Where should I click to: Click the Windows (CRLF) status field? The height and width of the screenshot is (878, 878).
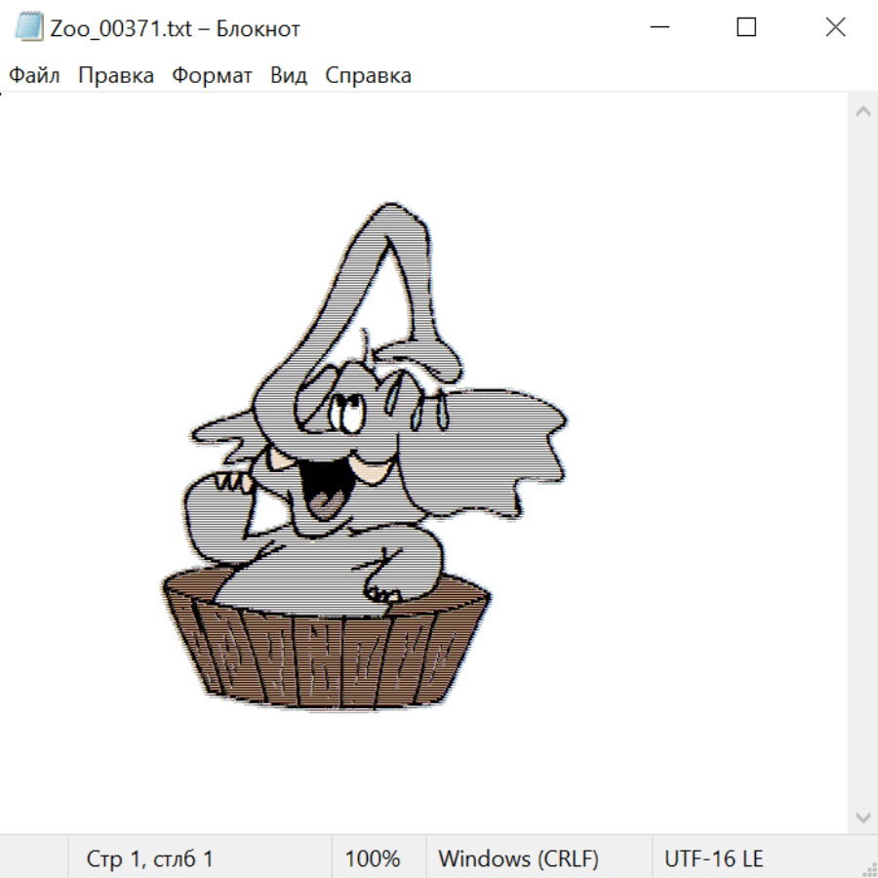[x=518, y=858]
